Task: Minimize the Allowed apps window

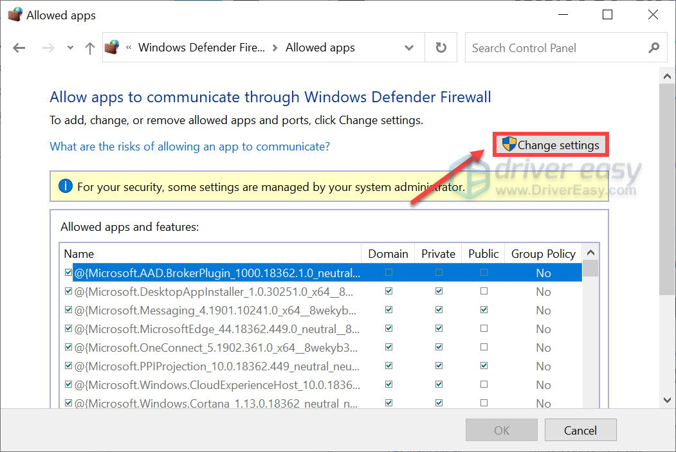Action: 563,15
